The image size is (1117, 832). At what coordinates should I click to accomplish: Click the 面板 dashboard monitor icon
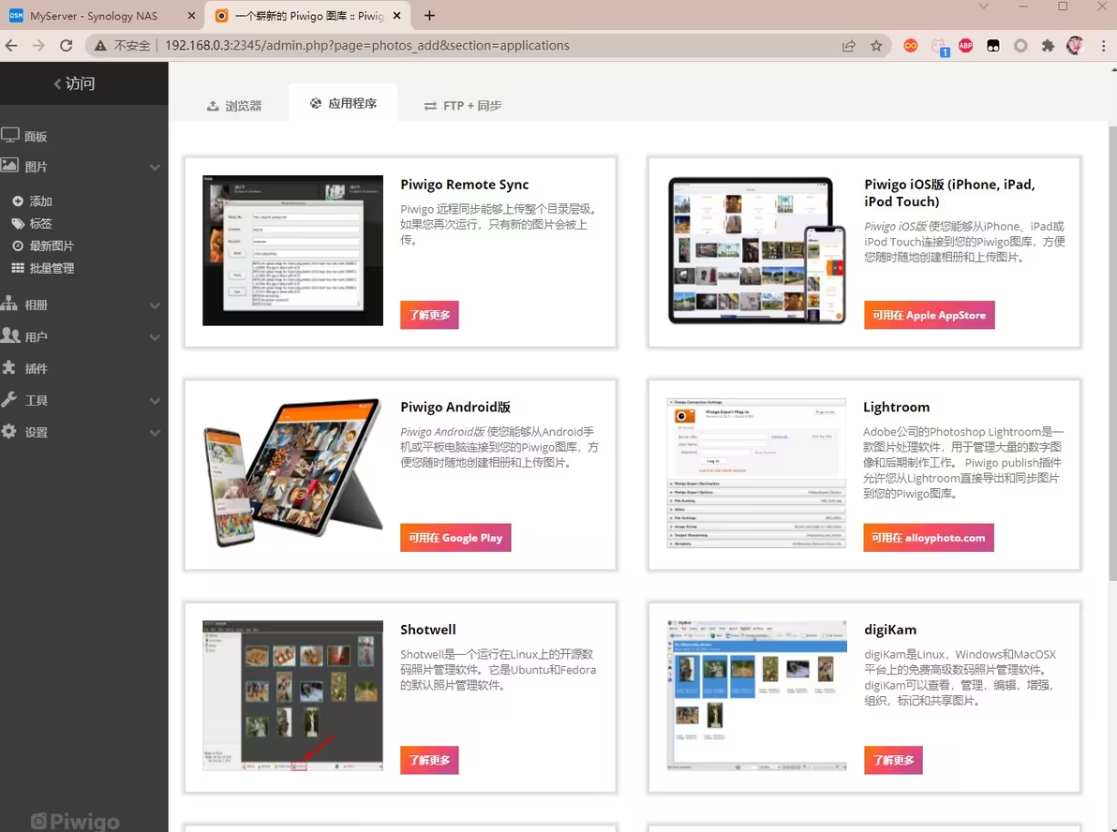point(10,136)
